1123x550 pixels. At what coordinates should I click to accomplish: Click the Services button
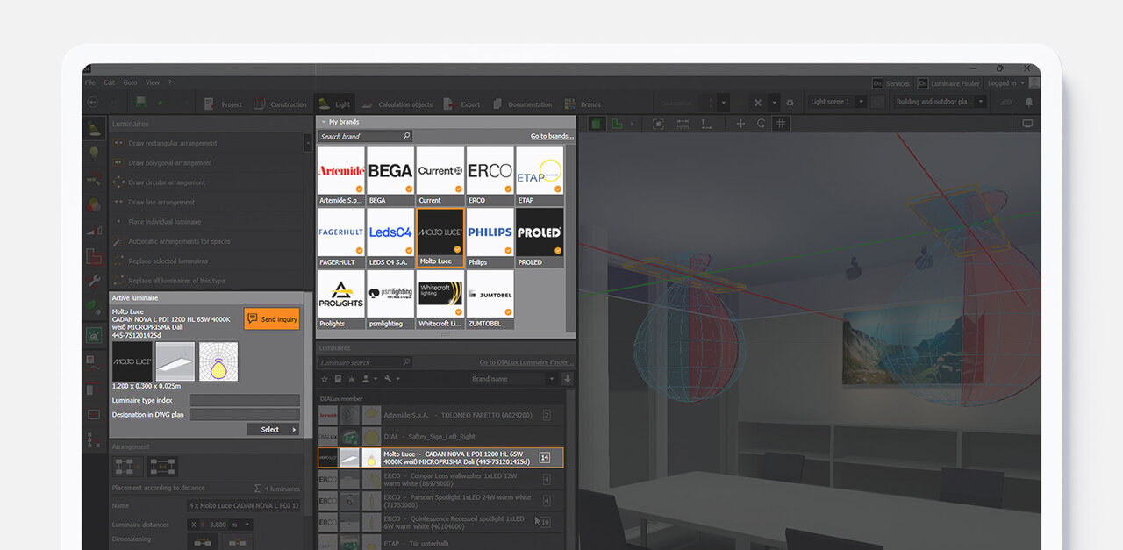point(891,83)
